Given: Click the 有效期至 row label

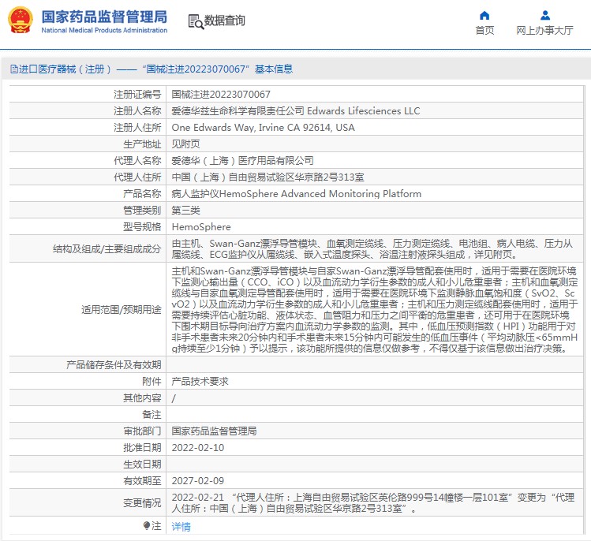Looking at the screenshot, I should [142, 481].
